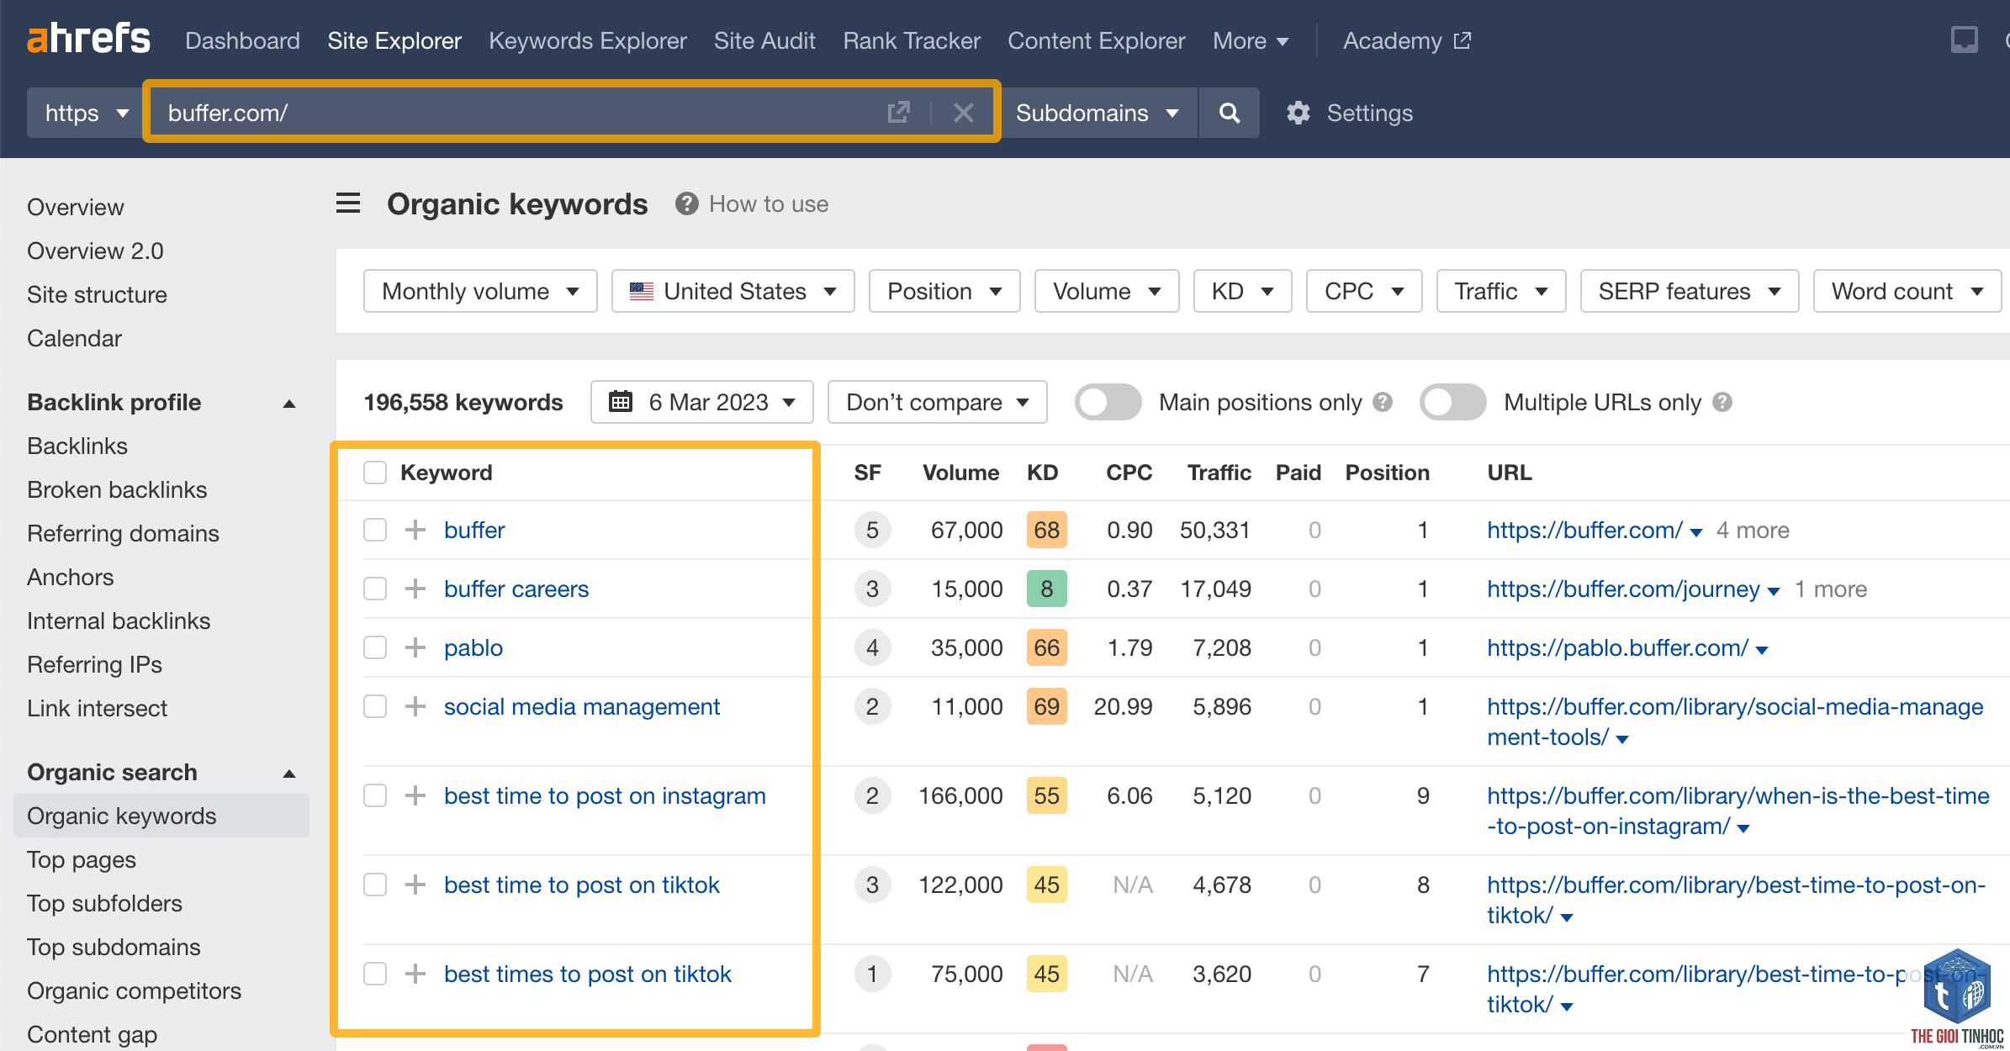Click SF badge 2 in social media management row
This screenshot has height=1051, width=2010.
[x=872, y=706]
